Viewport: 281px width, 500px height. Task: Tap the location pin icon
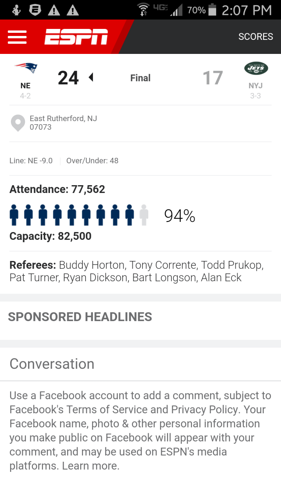tap(18, 123)
